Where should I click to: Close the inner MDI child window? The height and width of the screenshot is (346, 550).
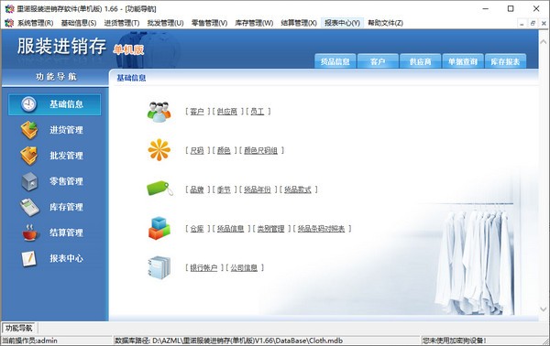(544, 24)
